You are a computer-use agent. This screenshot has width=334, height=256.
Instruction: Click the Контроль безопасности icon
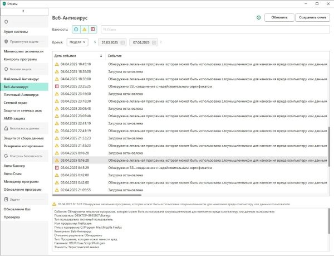[x=6, y=156]
